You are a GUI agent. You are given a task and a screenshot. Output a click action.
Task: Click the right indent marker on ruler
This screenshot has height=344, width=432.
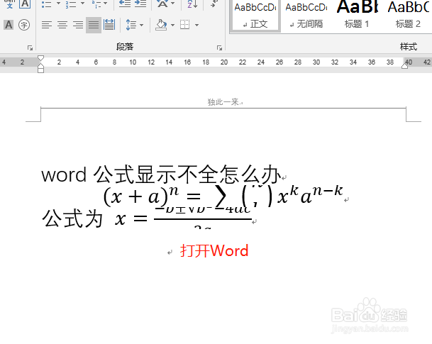(405, 65)
